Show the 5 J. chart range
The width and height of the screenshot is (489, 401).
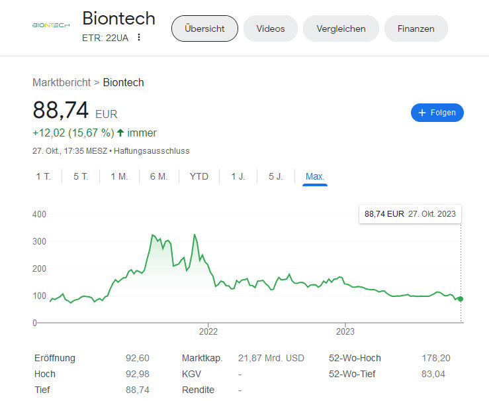coord(276,176)
